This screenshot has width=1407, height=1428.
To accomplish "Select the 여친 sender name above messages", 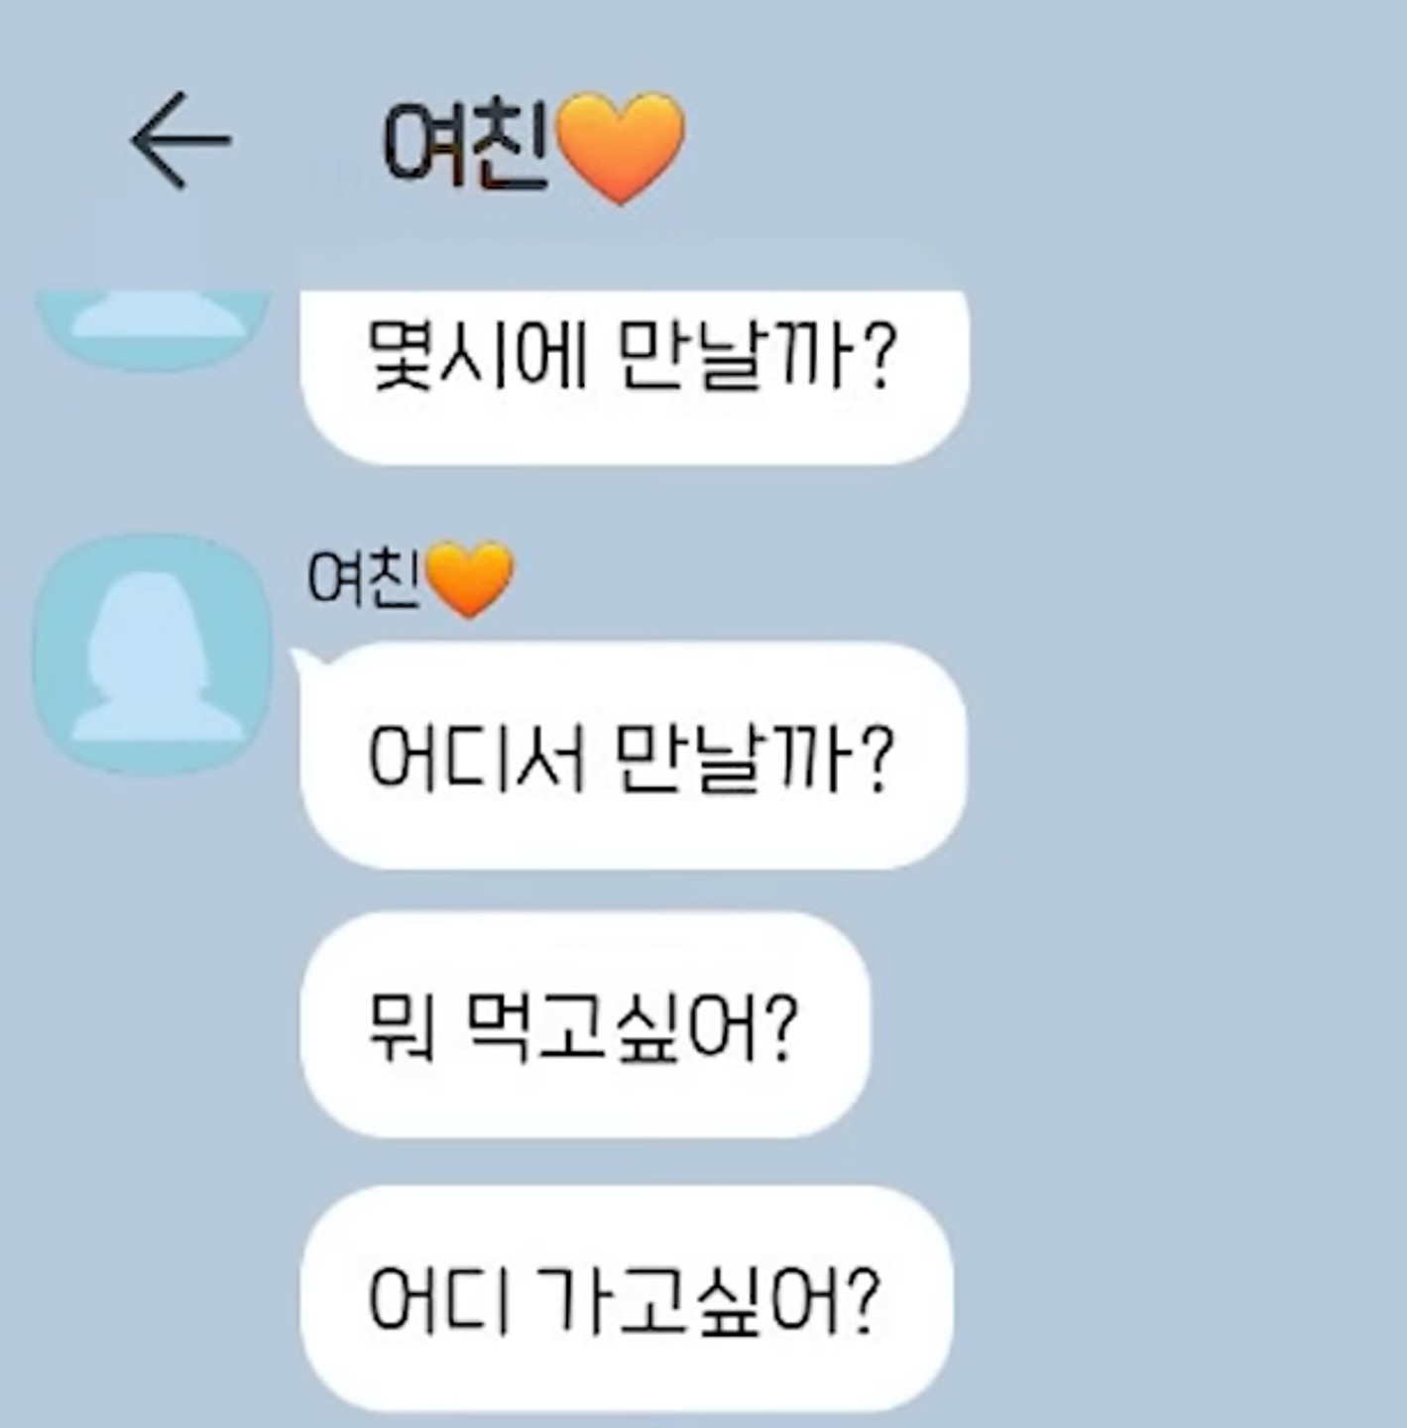I will click(363, 577).
